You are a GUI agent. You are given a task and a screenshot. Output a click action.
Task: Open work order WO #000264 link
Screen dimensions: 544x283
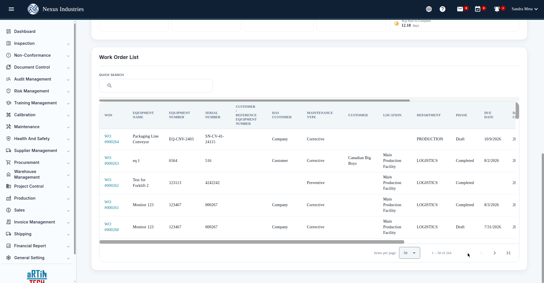112,139
